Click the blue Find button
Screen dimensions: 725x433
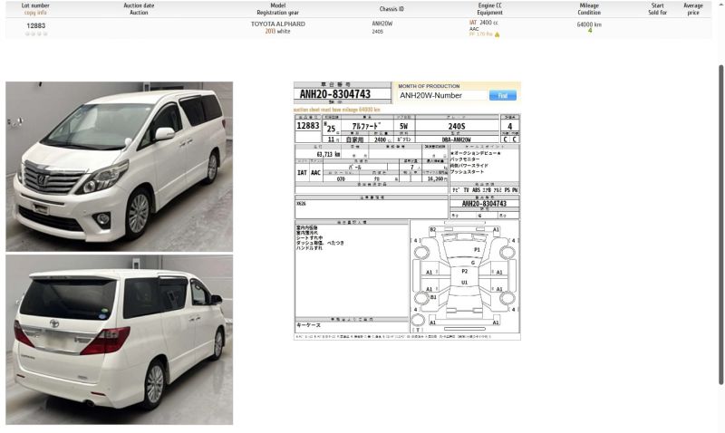click(503, 96)
